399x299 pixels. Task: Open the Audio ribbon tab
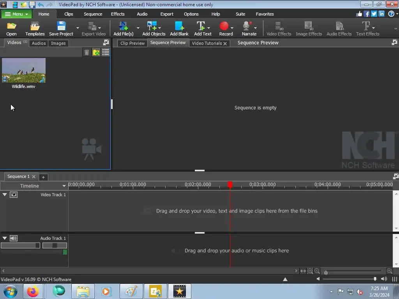pos(142,14)
